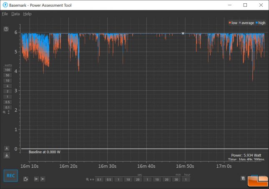Viewport: 269px width, 189px height.
Task: Click the baseline icon with solid line
Action: pos(7,155)
